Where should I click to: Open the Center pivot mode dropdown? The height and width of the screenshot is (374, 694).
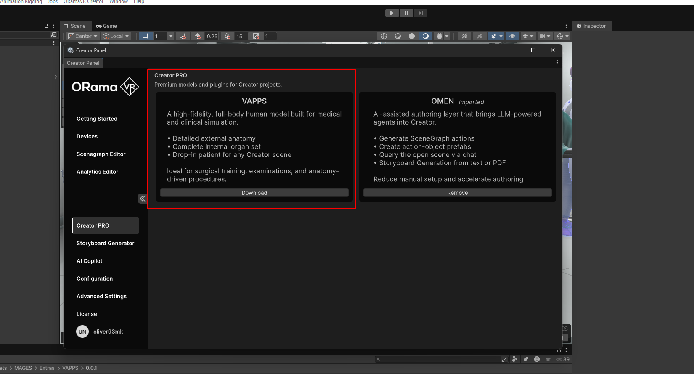83,36
